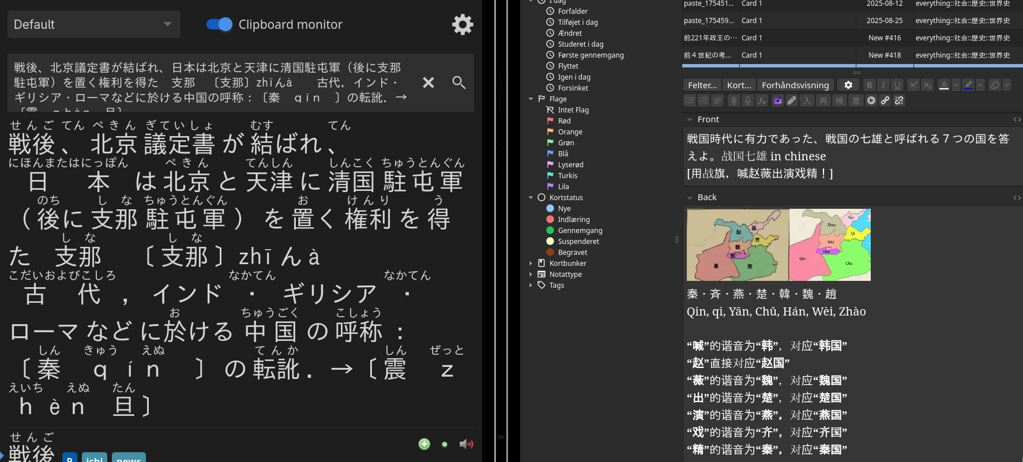Toggle HTML editor for the Back field

[x=1017, y=197]
